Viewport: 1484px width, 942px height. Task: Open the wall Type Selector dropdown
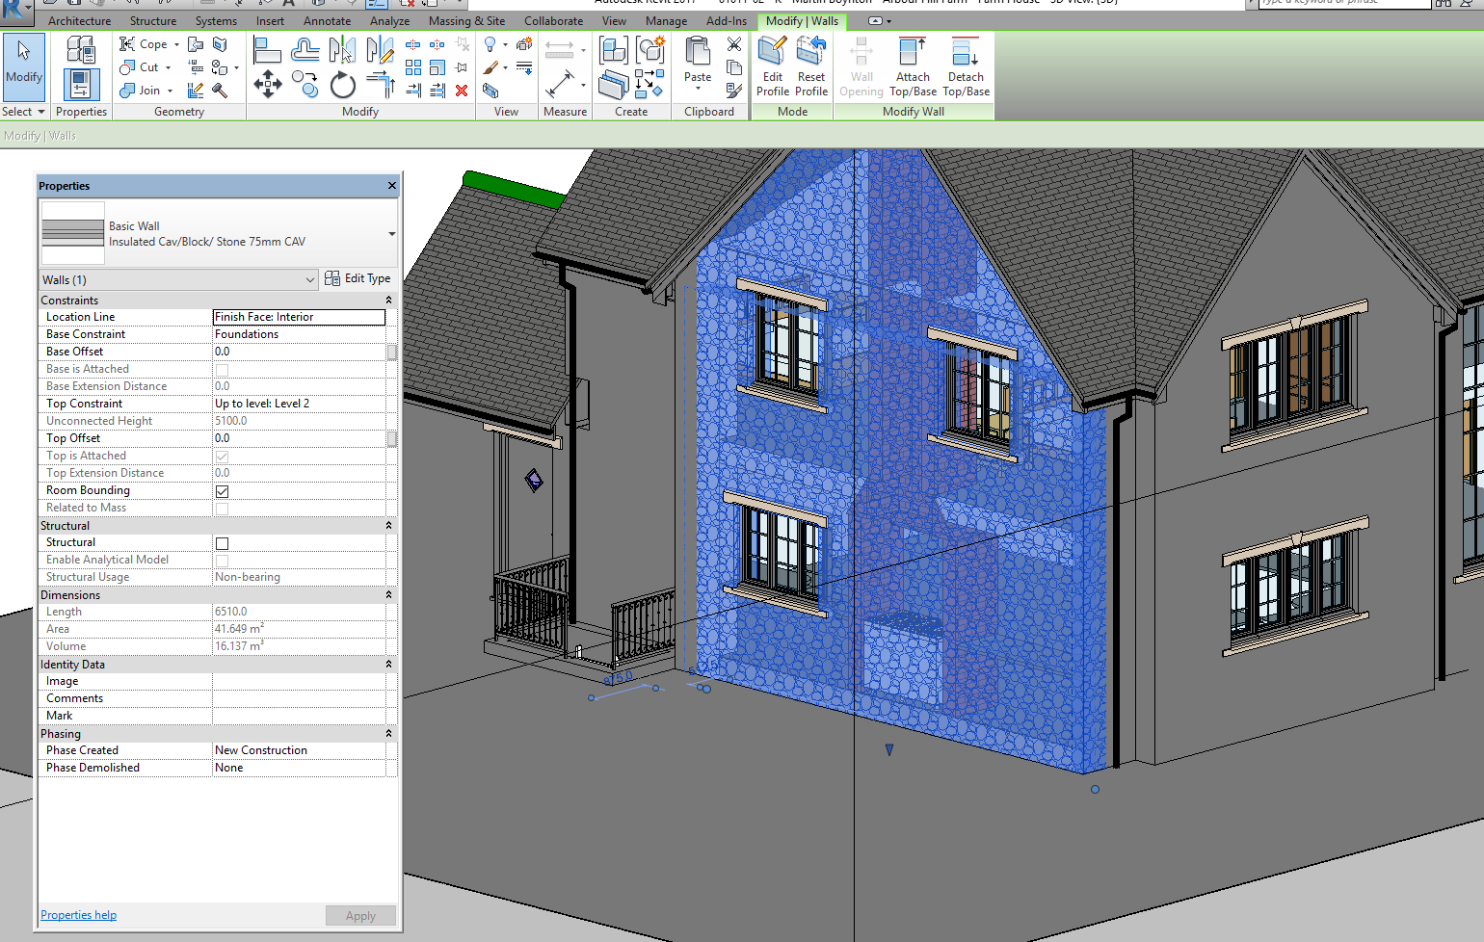391,234
